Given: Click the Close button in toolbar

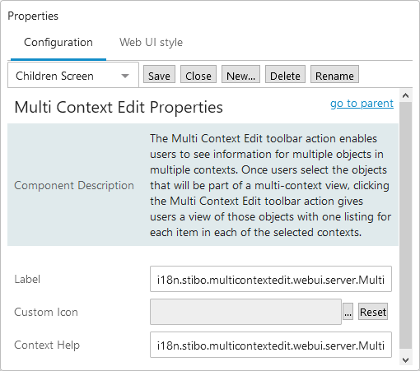Looking at the screenshot, I should click(x=198, y=74).
